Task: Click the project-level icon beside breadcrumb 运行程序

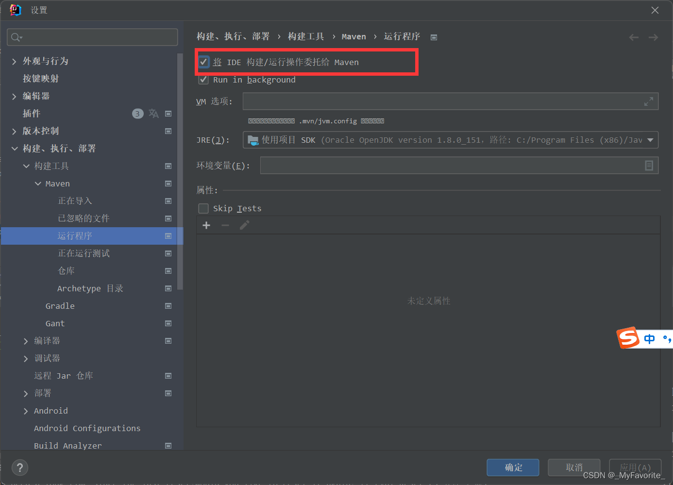Action: pos(434,37)
